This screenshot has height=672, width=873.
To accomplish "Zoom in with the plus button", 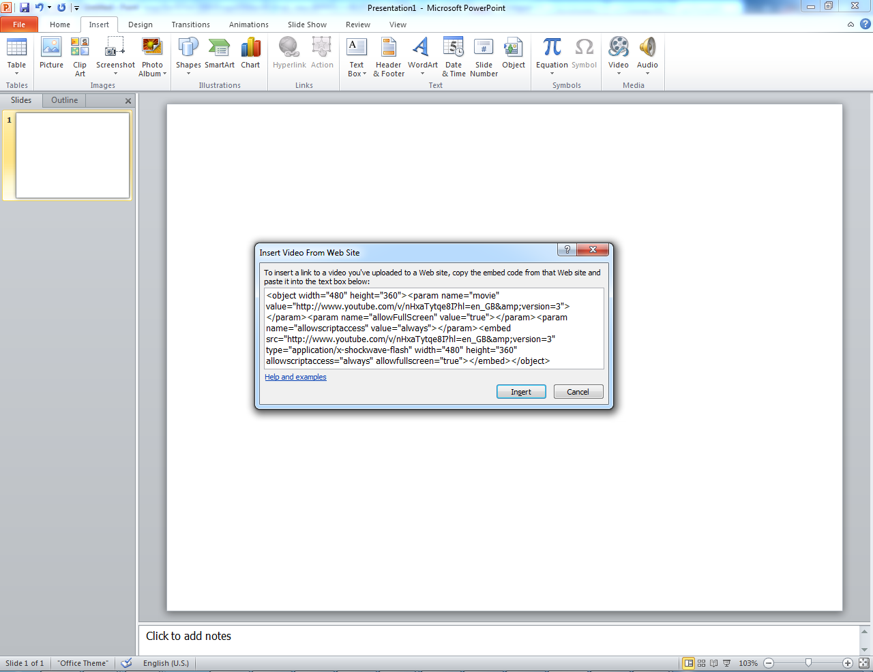I will (848, 663).
